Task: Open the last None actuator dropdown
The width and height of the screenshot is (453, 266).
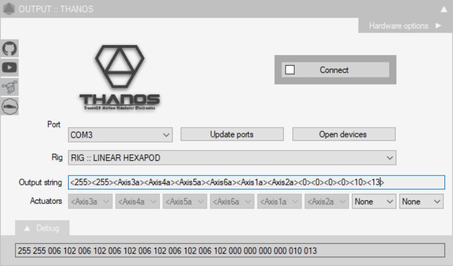Action: (421, 201)
